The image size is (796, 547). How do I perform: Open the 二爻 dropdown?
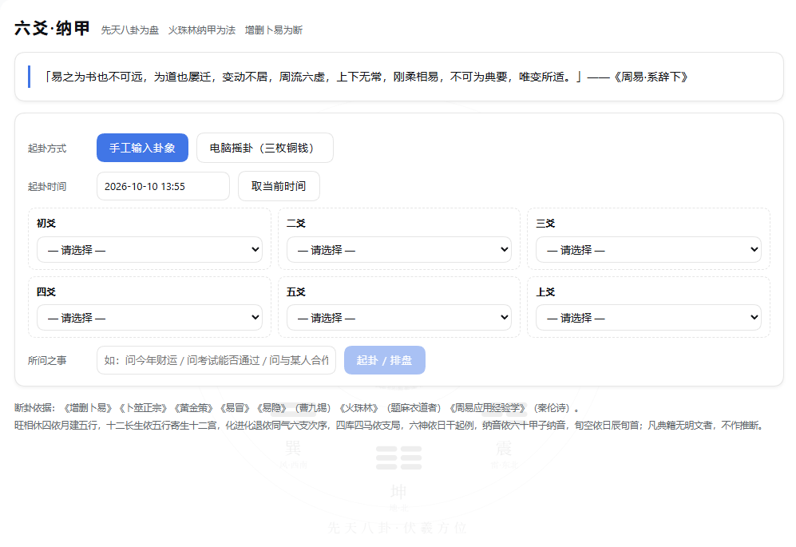tap(399, 249)
